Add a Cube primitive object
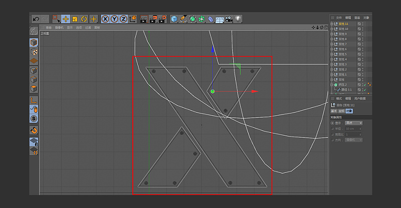Image resolution: width=401 pixels, height=208 pixels. click(174, 19)
